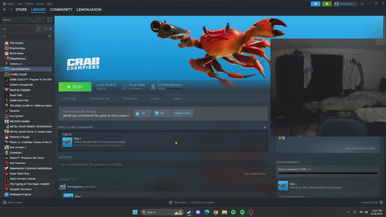Open Discussions link
386x217 pixels.
(130, 99)
